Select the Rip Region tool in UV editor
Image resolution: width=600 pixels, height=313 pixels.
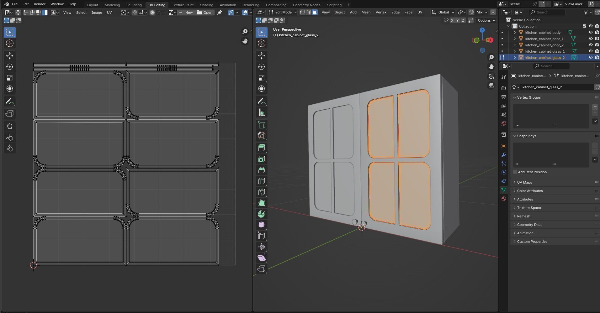coord(10,114)
